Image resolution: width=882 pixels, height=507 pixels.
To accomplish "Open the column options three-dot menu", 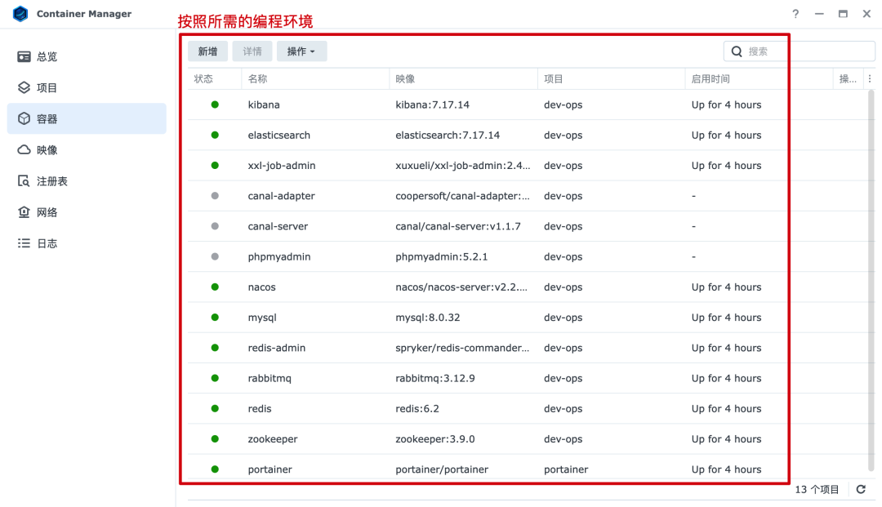I will [870, 79].
